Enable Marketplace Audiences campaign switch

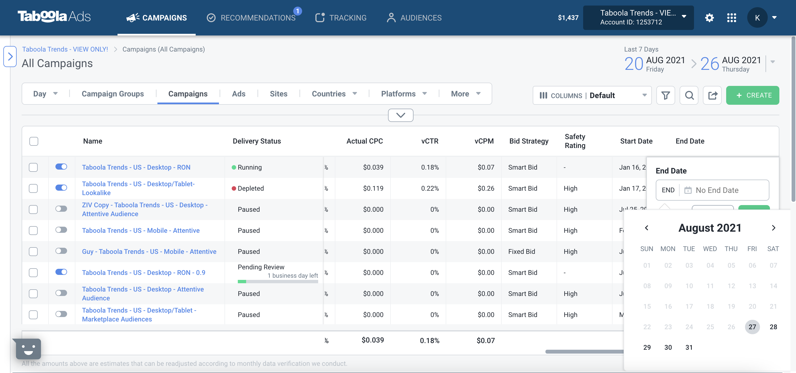click(x=61, y=314)
